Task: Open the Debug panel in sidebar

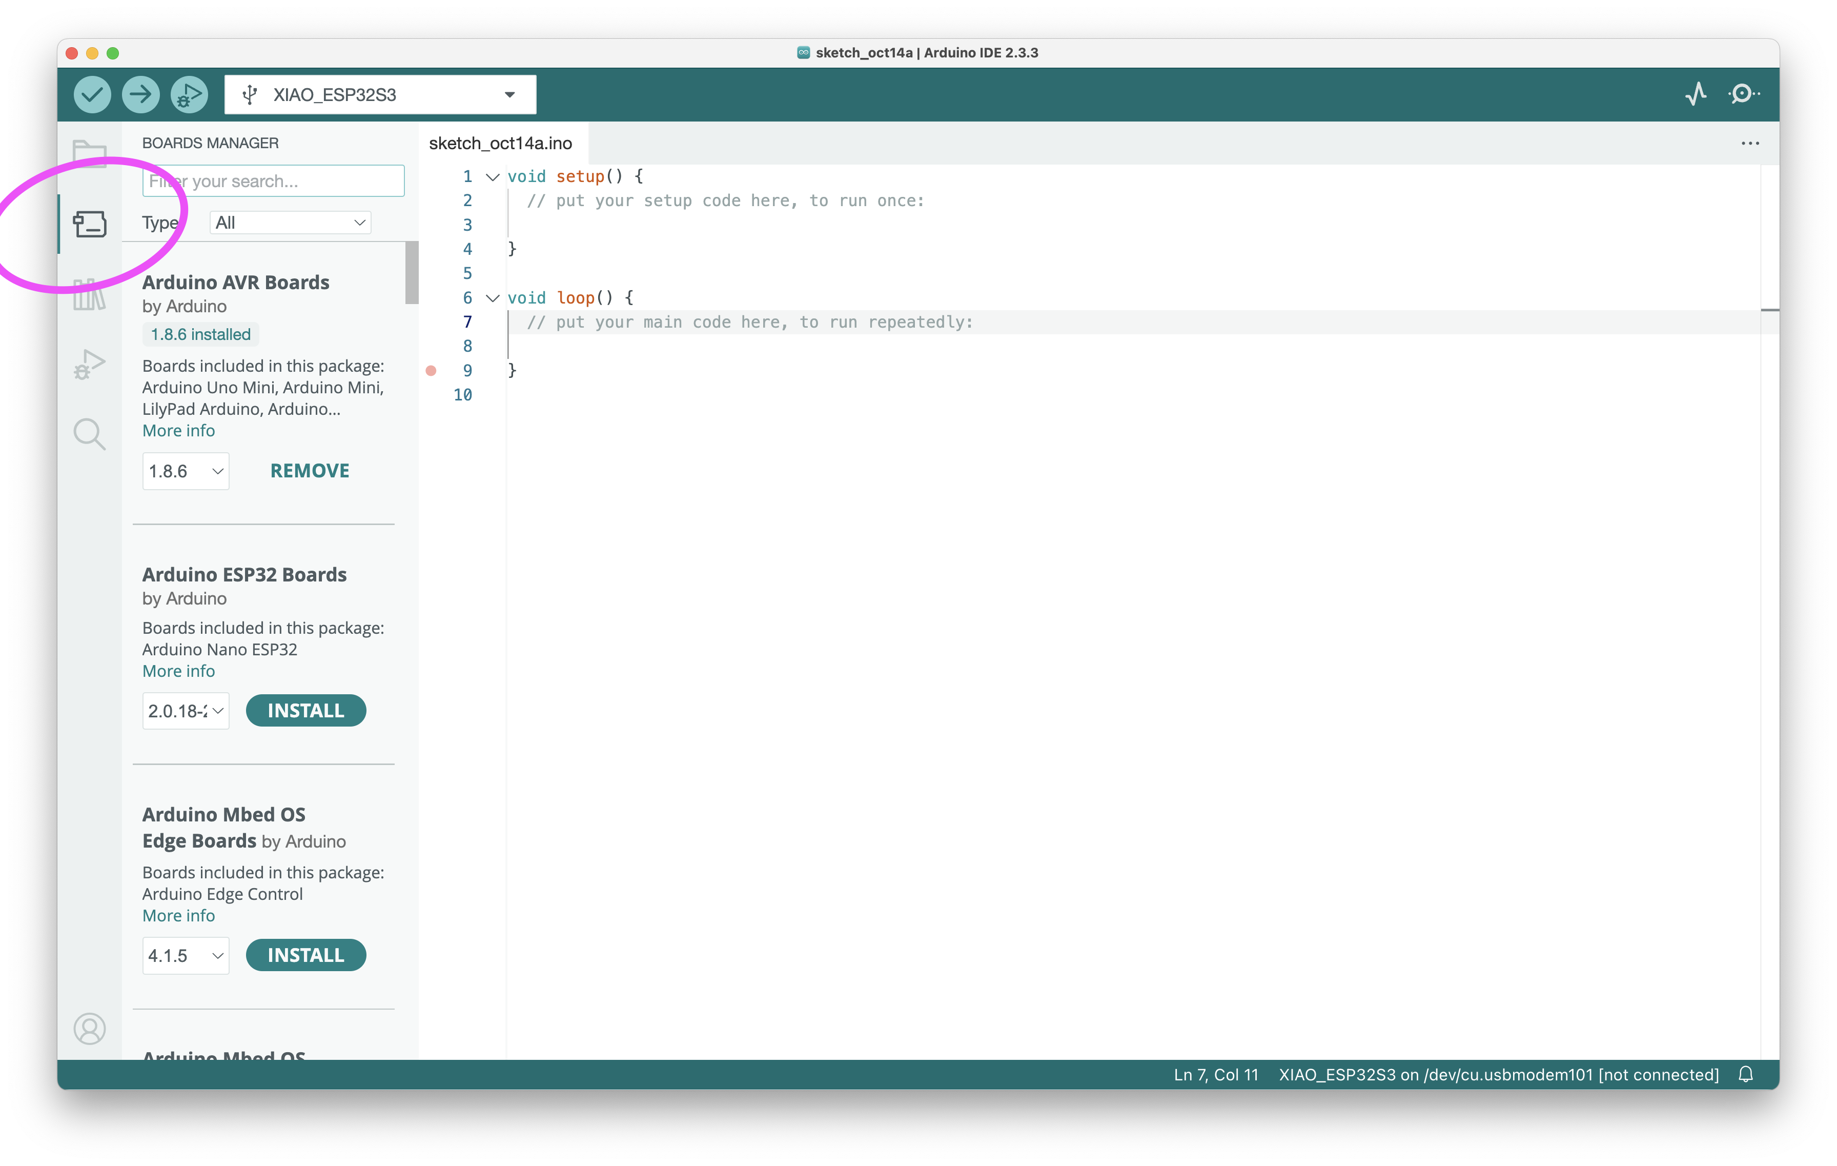Action: (x=89, y=364)
